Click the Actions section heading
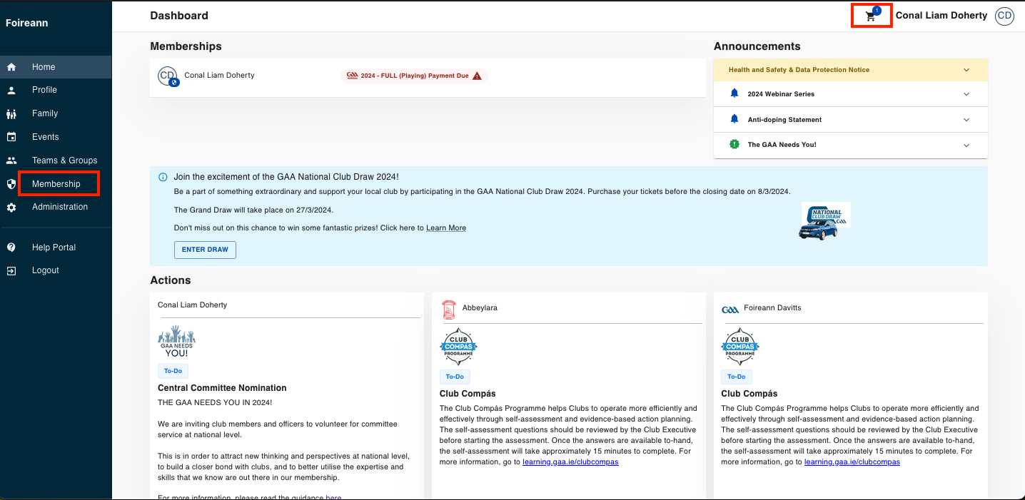1025x500 pixels. pos(171,280)
